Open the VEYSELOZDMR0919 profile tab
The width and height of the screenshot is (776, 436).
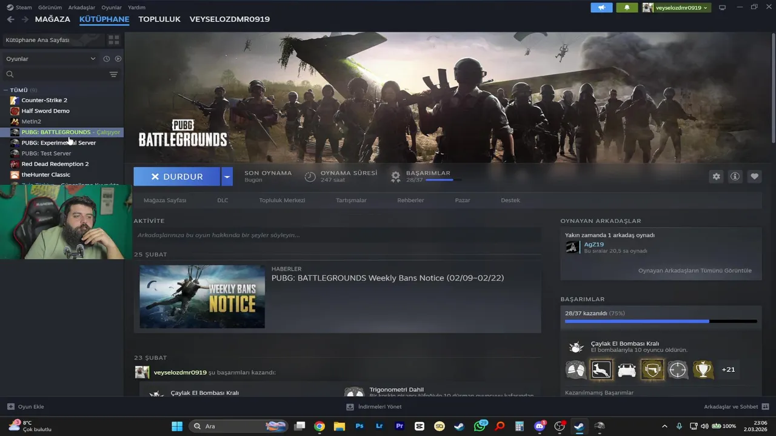click(x=230, y=19)
